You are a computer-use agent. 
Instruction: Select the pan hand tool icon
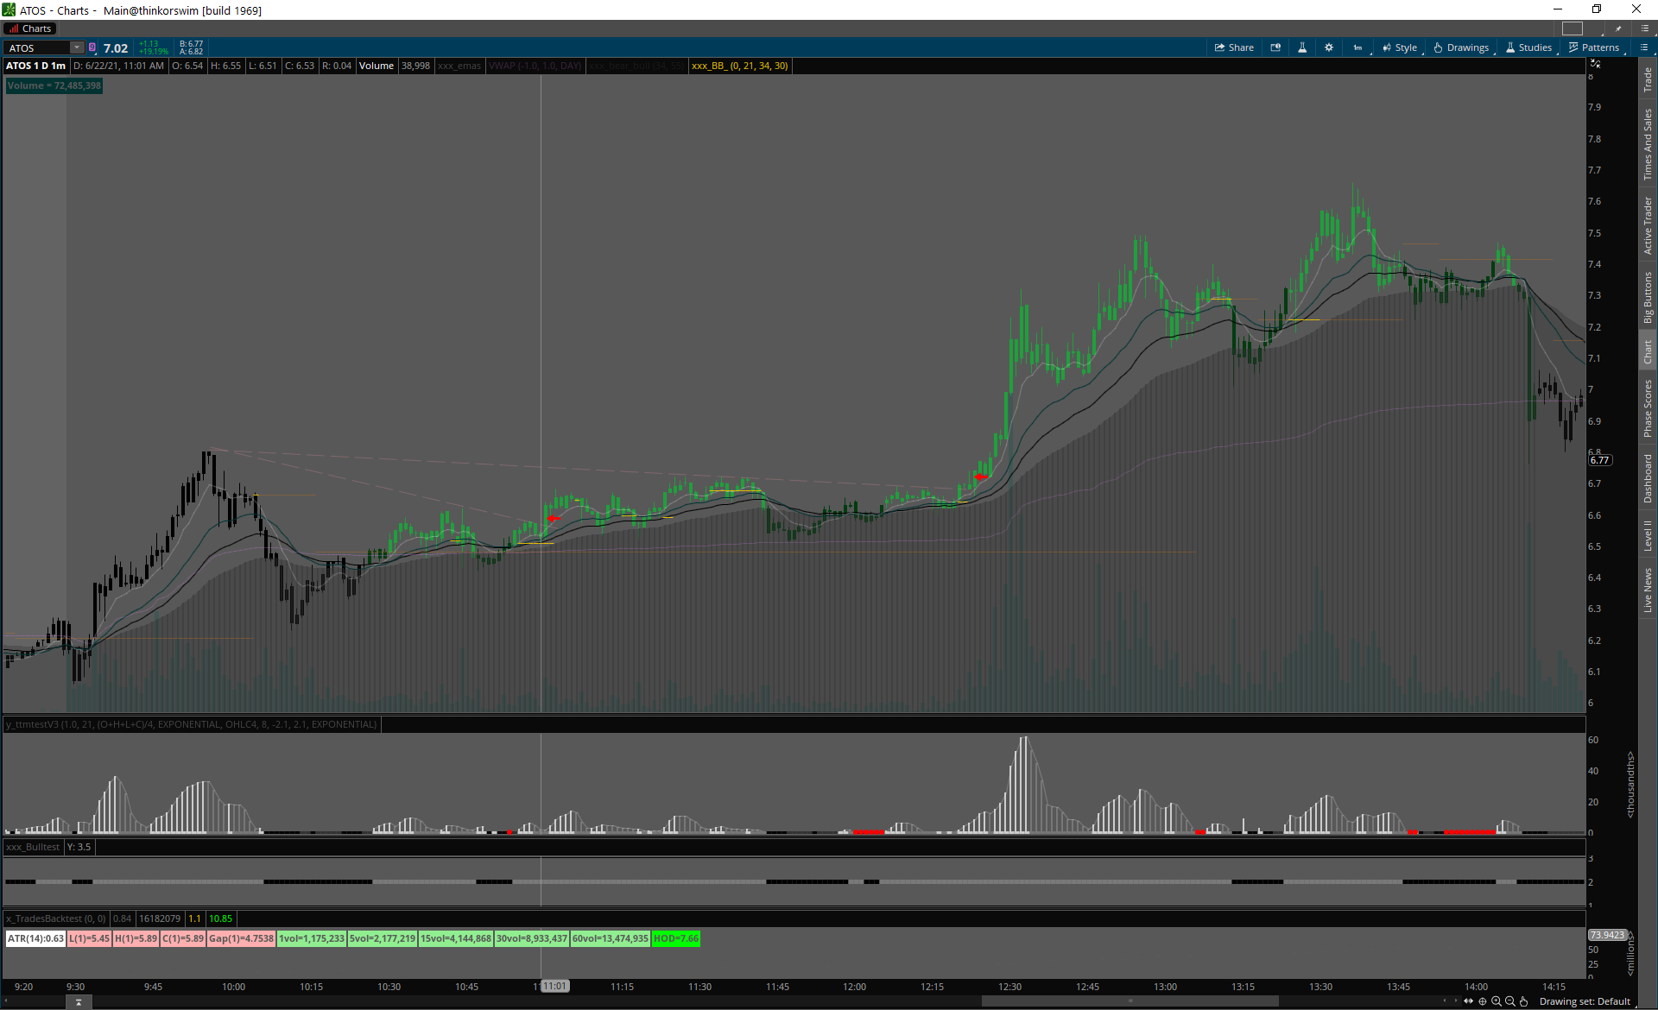click(1524, 1001)
